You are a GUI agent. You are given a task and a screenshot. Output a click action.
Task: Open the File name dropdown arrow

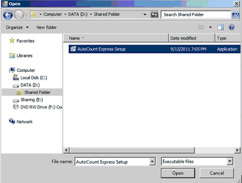click(152, 162)
